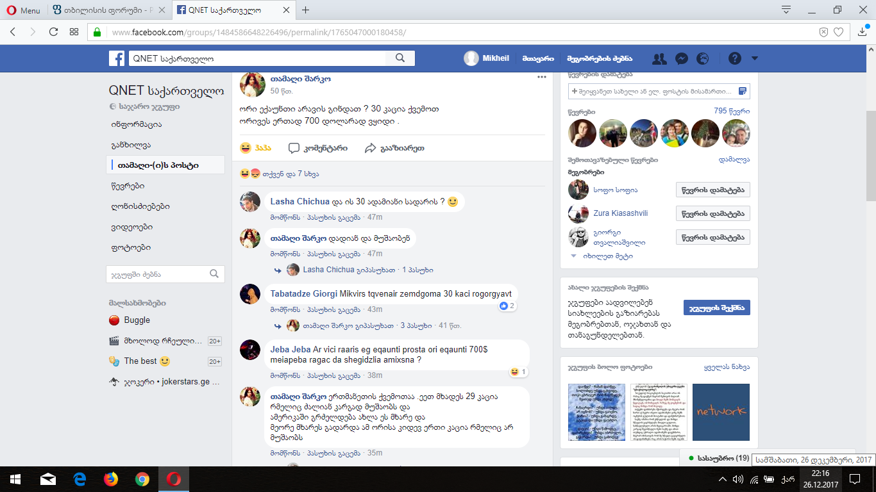Open ღონისძიებები in the group sidebar
Image resolution: width=876 pixels, height=492 pixels.
(x=140, y=206)
